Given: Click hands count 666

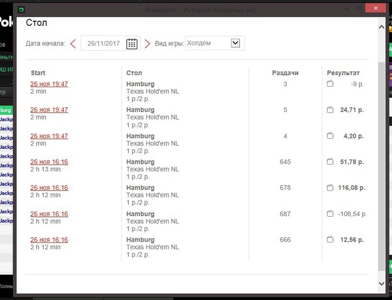Looking at the screenshot, I should 285,240.
